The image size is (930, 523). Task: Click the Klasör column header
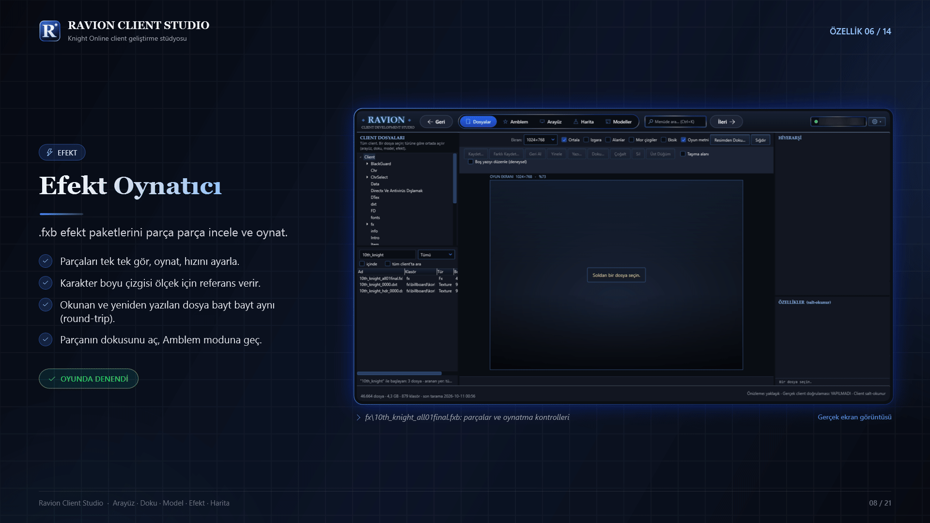pyautogui.click(x=420, y=272)
